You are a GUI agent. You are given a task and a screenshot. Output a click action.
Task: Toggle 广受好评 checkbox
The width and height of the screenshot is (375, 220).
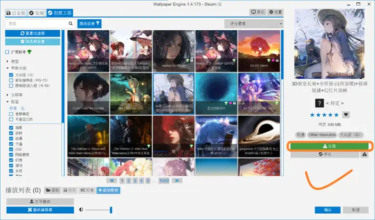(7, 52)
